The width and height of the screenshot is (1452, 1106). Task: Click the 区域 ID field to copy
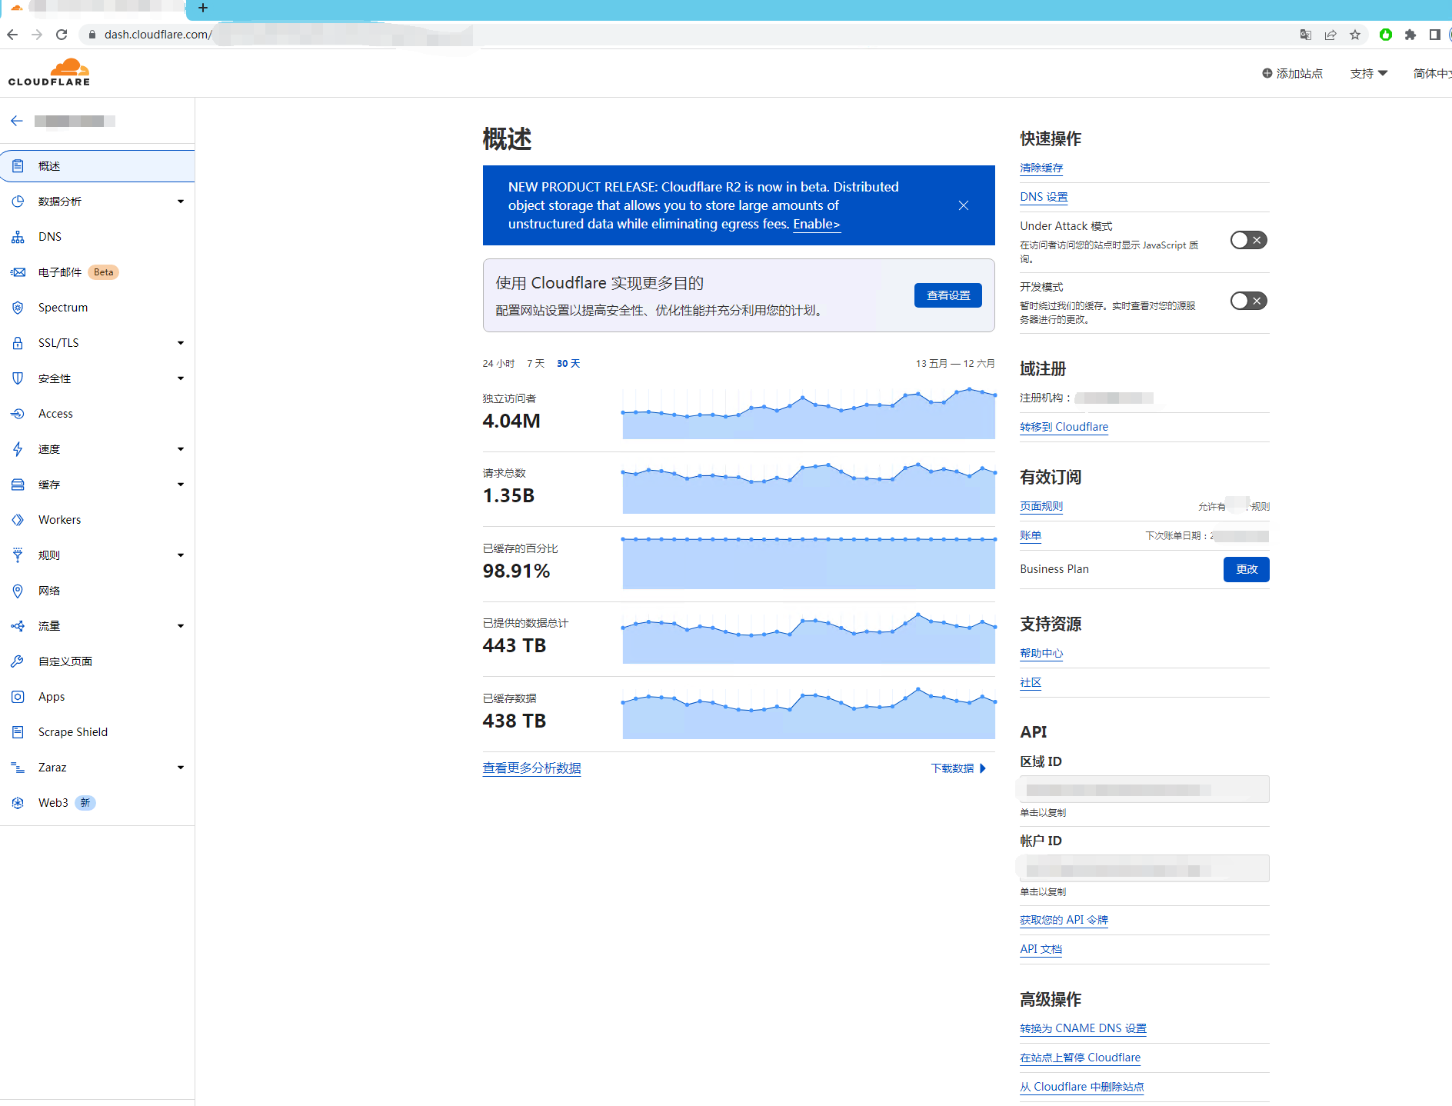pyautogui.click(x=1144, y=790)
